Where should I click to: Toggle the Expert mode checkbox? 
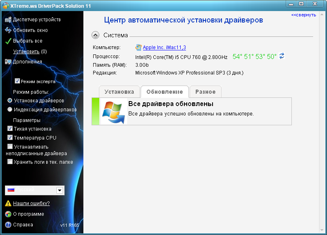pyautogui.click(x=17, y=81)
